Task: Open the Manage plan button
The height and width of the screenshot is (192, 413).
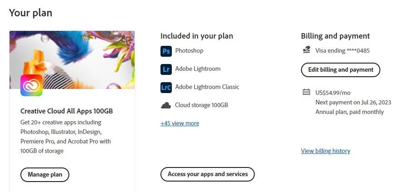Action: [45, 175]
